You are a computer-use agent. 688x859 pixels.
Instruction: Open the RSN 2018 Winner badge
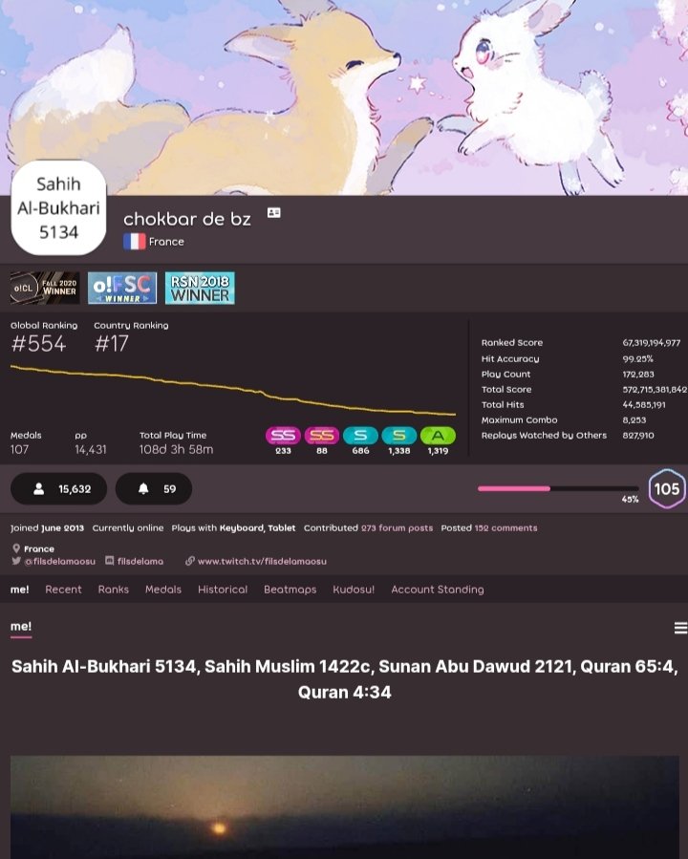click(x=200, y=288)
